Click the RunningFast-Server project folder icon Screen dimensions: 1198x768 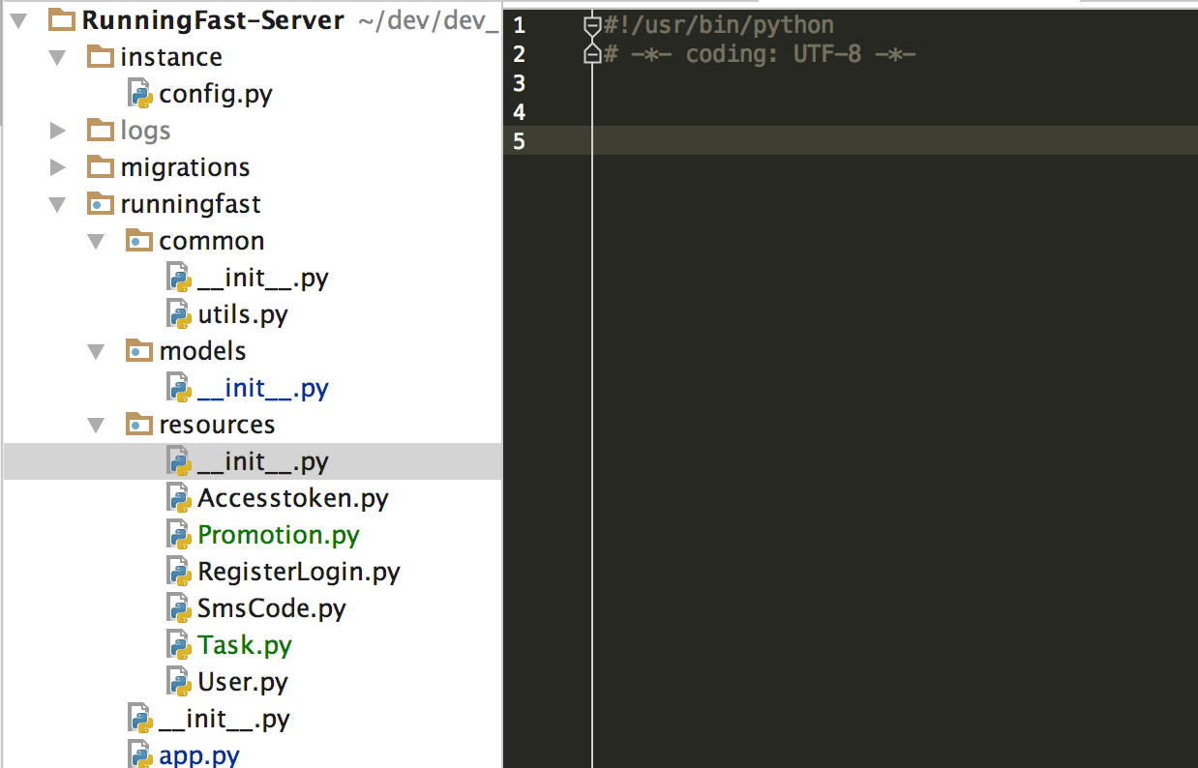click(62, 20)
